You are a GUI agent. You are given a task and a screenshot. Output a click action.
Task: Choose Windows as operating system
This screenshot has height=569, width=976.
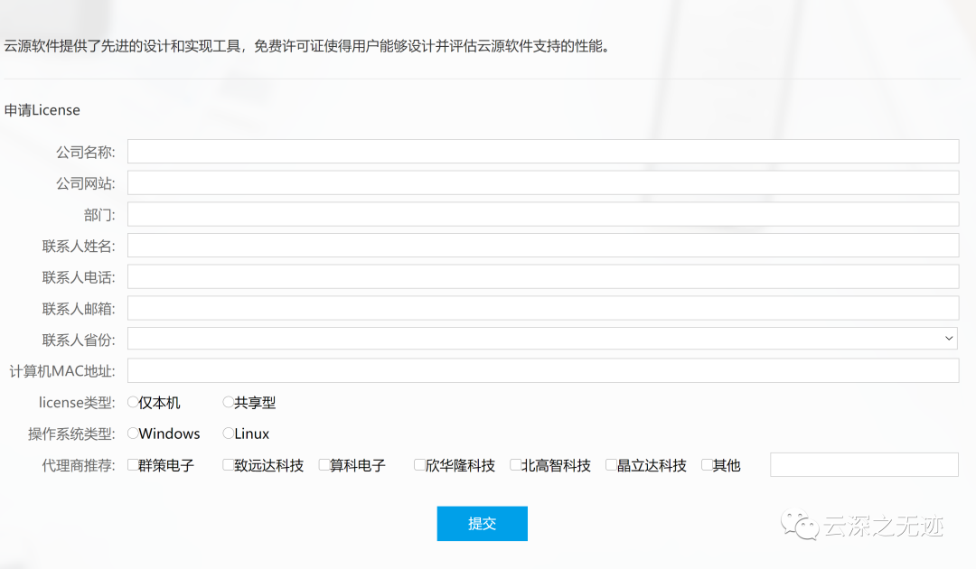coord(133,434)
